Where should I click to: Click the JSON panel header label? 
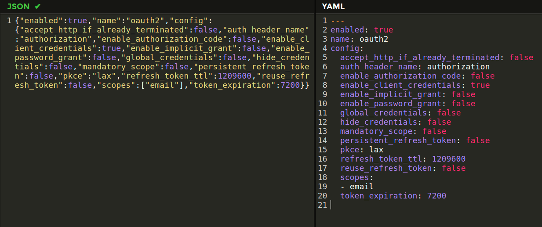pyautogui.click(x=18, y=6)
